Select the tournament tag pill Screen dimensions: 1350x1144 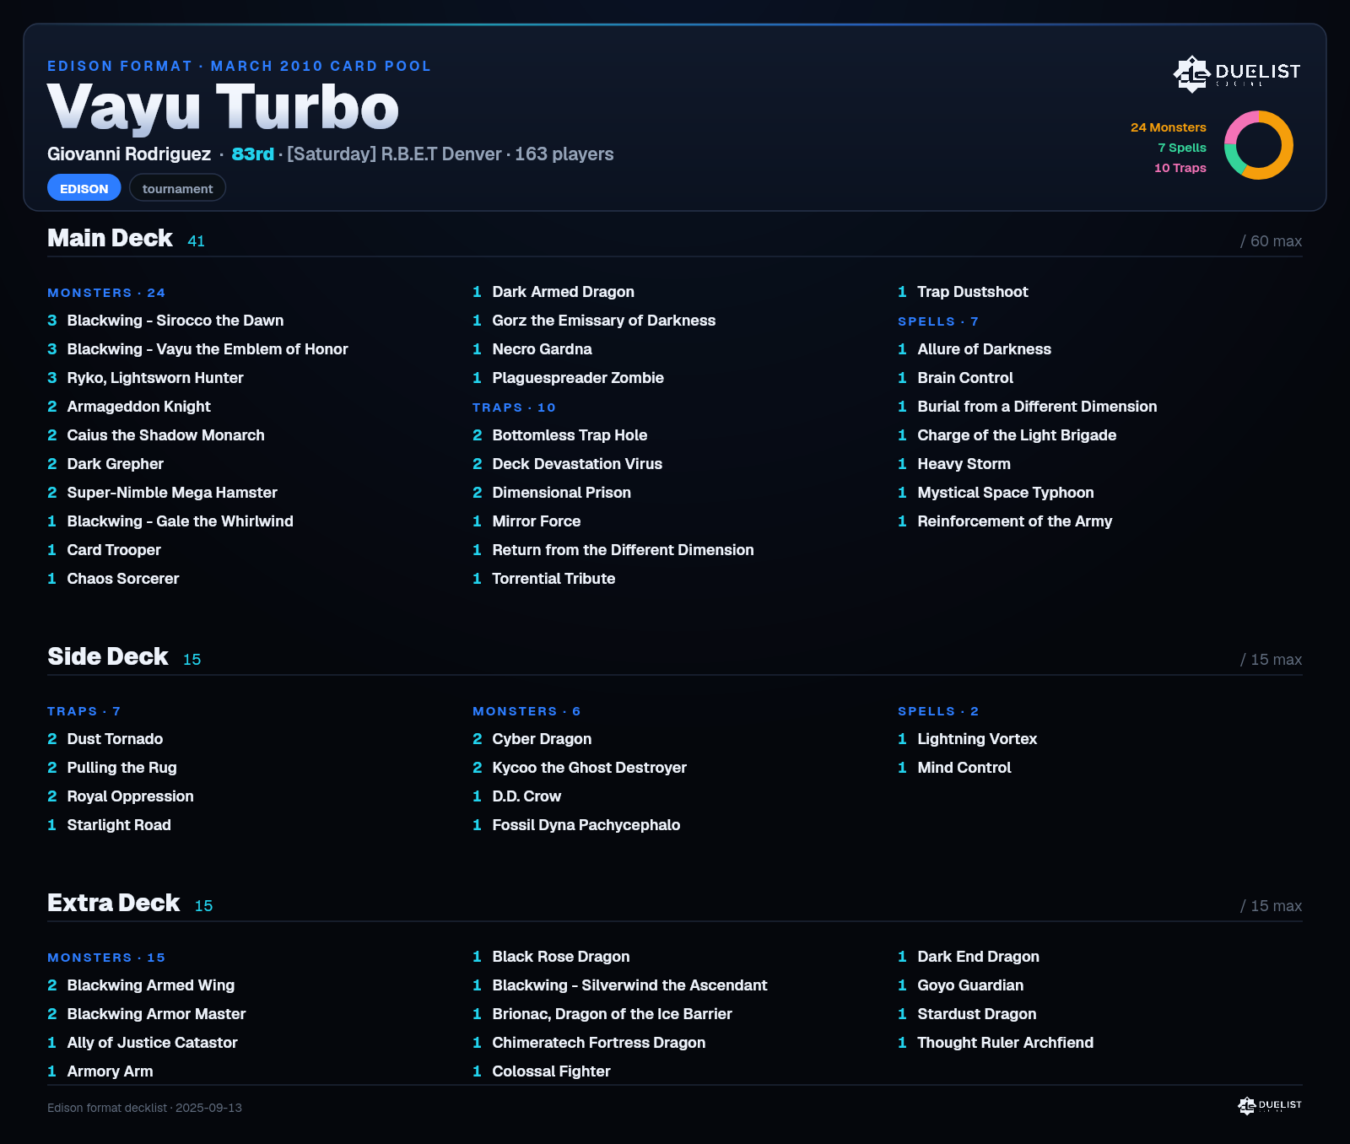click(x=177, y=187)
